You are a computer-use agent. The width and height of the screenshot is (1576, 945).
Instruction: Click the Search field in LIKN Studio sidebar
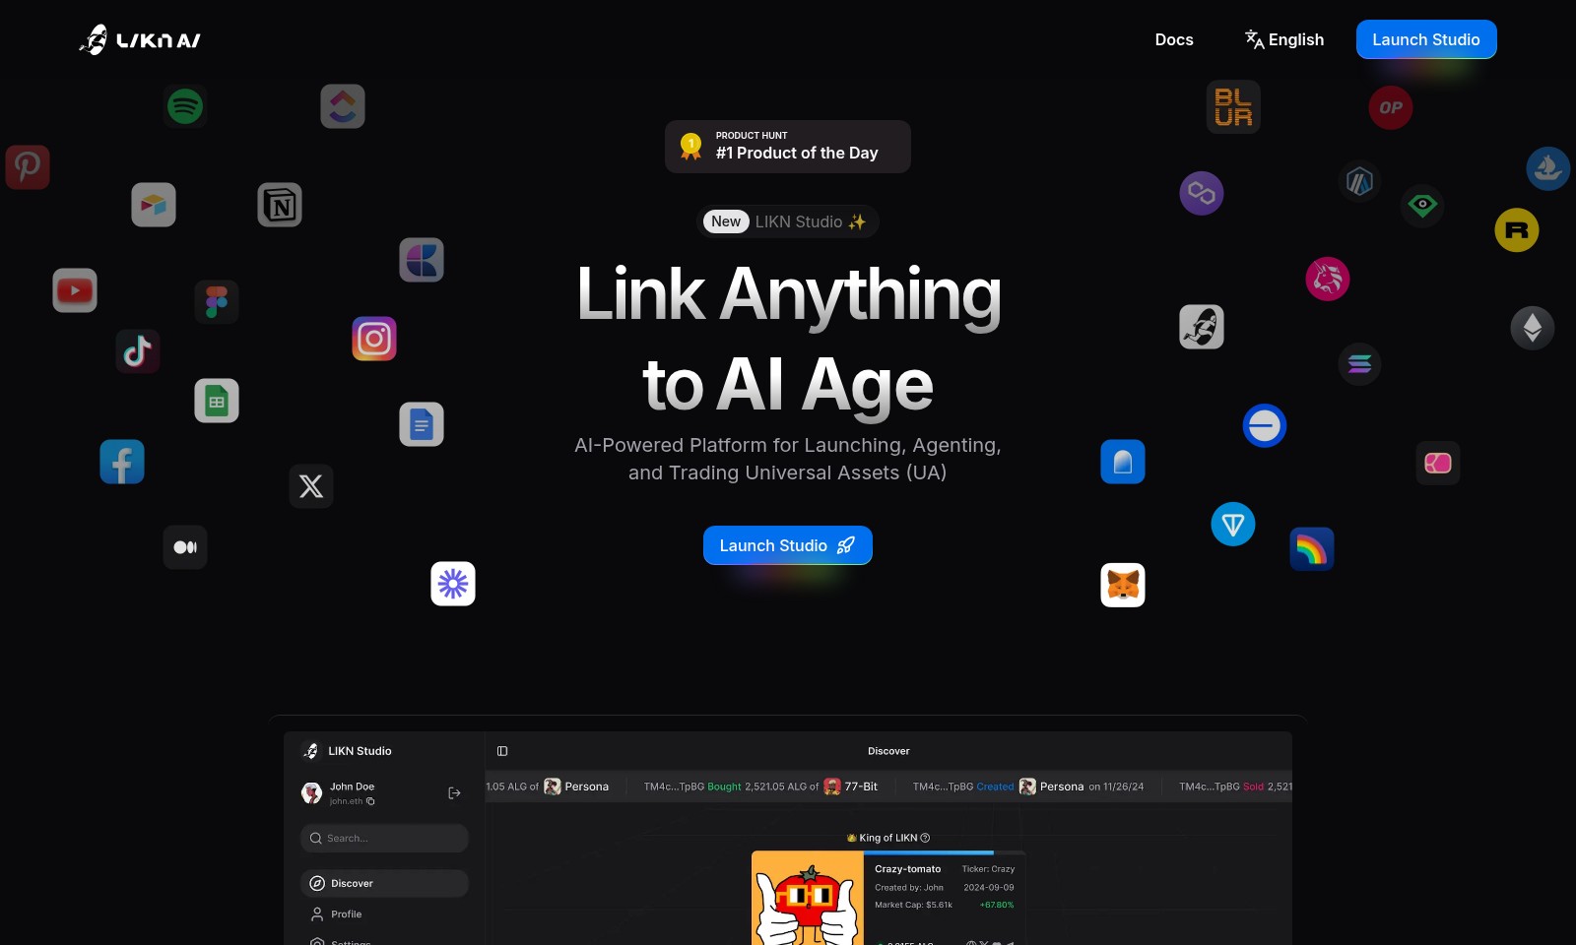(x=384, y=838)
